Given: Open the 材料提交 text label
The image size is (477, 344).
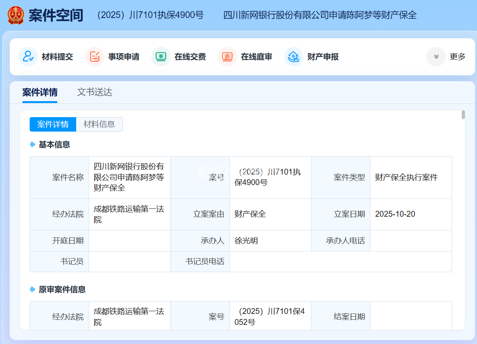Looking at the screenshot, I should point(57,57).
